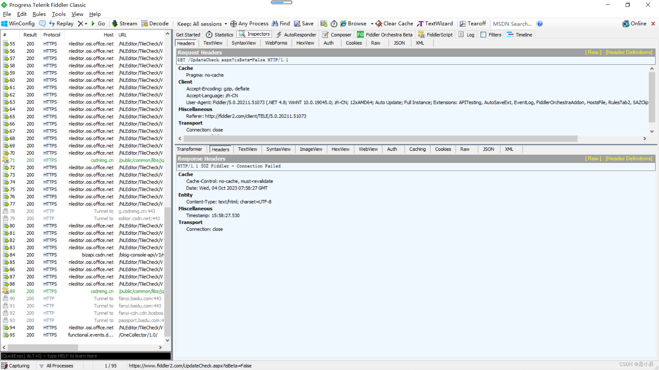659x370 pixels.
Task: Click Raw link in Request Headers
Action: coord(593,52)
